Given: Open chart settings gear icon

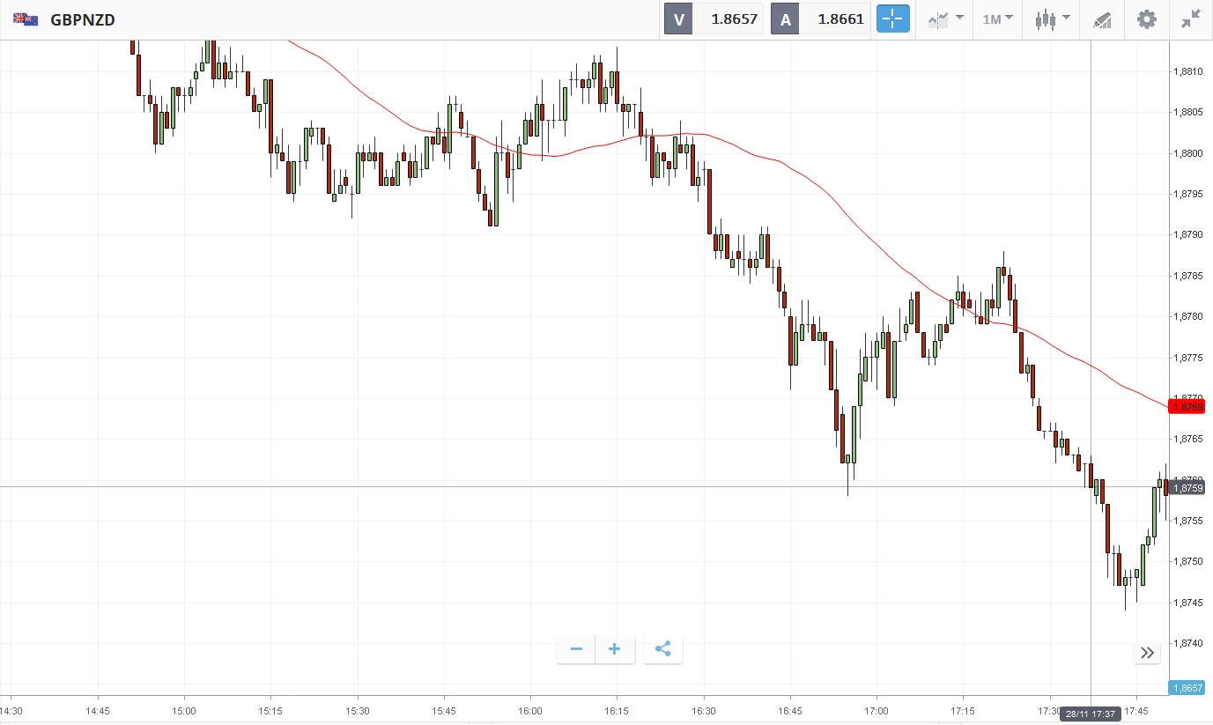Looking at the screenshot, I should [1146, 18].
